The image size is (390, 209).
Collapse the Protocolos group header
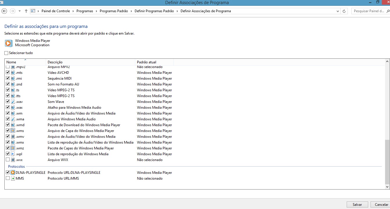pos(17,167)
